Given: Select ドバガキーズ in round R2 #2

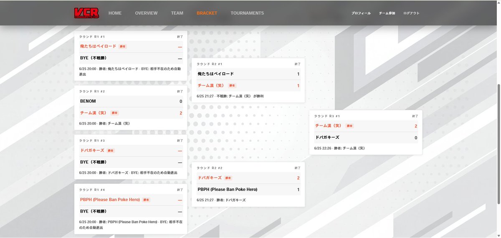Looking at the screenshot, I should 210,178.
